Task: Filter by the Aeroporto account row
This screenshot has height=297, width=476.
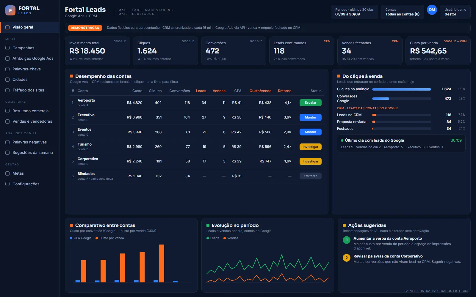Action: [196, 103]
